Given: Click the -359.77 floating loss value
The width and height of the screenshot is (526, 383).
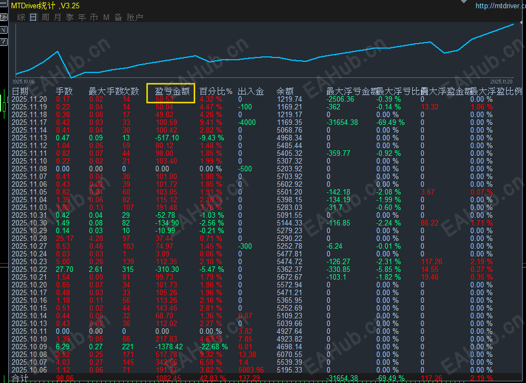Looking at the screenshot, I should (x=339, y=154).
